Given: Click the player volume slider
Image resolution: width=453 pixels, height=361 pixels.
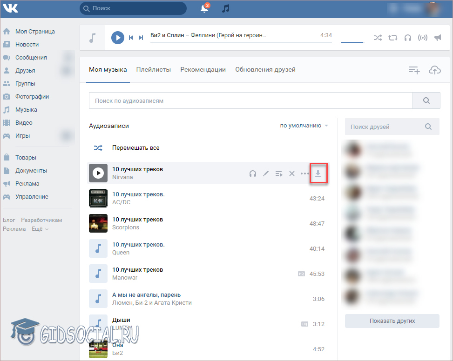Looking at the screenshot, I should 352,42.
